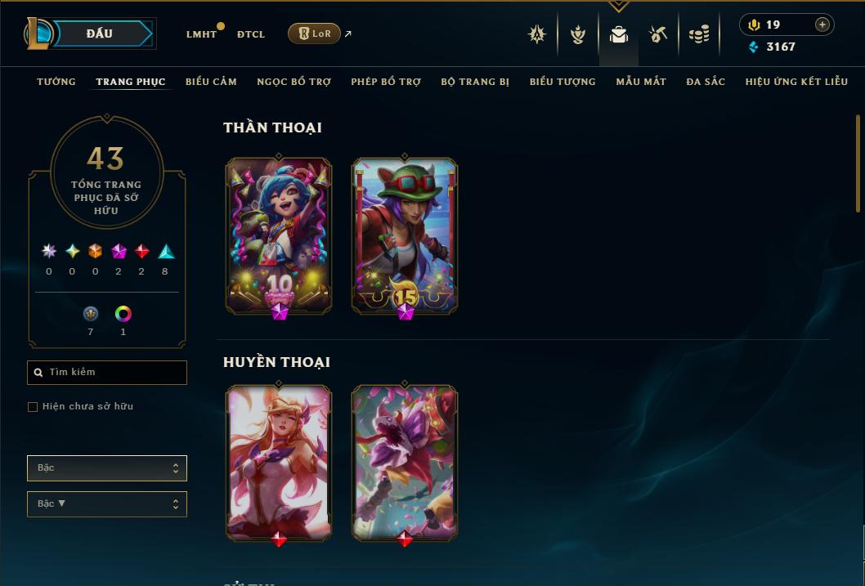865x586 pixels.
Task: Open the Loot hammer icon
Action: (657, 34)
